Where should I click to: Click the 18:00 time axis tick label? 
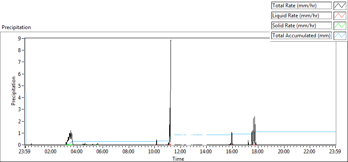pos(258,152)
